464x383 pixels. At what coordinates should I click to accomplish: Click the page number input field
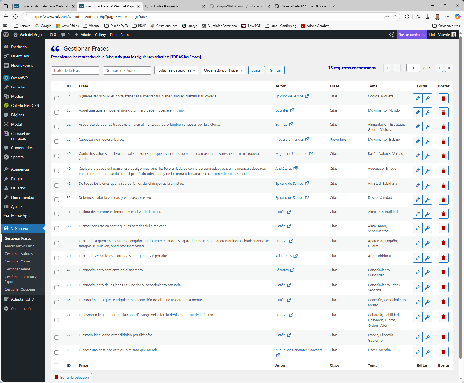pos(413,68)
